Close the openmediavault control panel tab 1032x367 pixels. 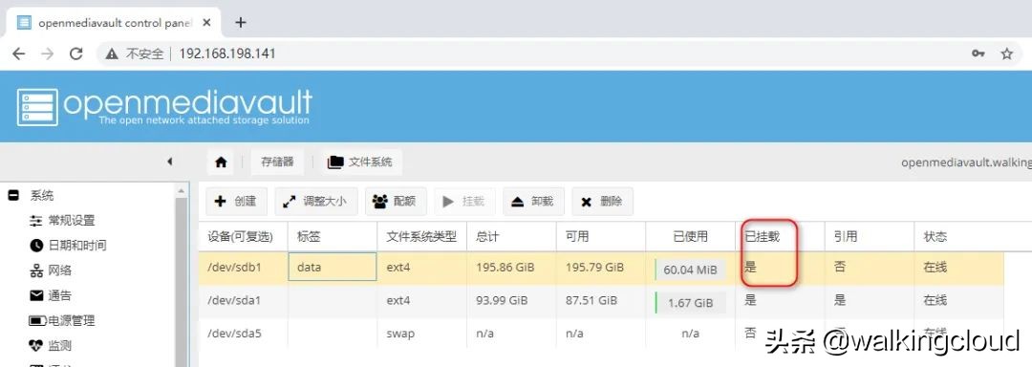[206, 22]
